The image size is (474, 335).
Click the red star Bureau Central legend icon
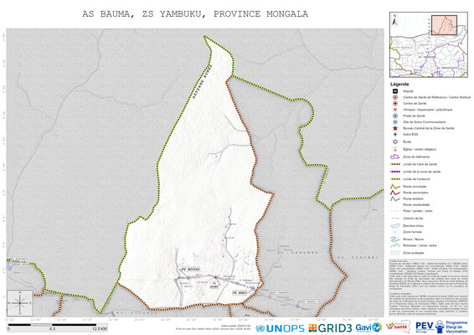394,128
